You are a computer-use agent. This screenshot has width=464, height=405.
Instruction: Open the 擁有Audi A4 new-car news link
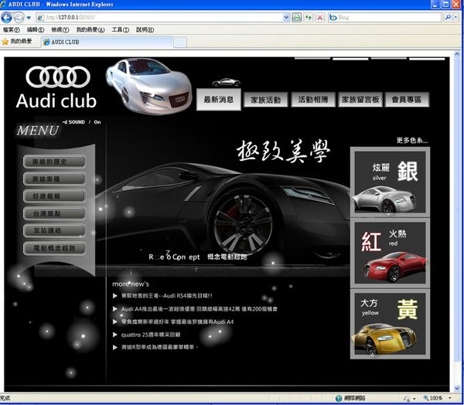pyautogui.click(x=177, y=322)
